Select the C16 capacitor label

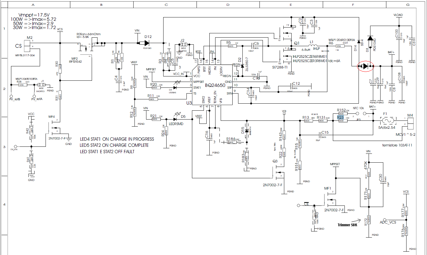pyautogui.click(x=207, y=134)
